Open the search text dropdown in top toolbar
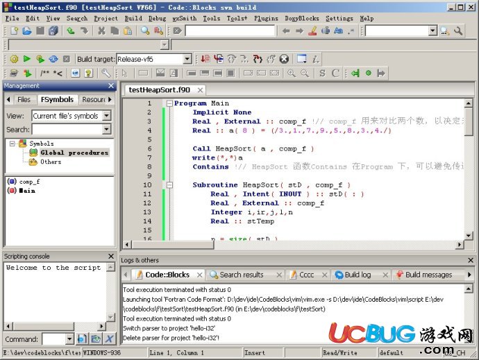The height and width of the screenshot is (360, 479). [x=432, y=31]
